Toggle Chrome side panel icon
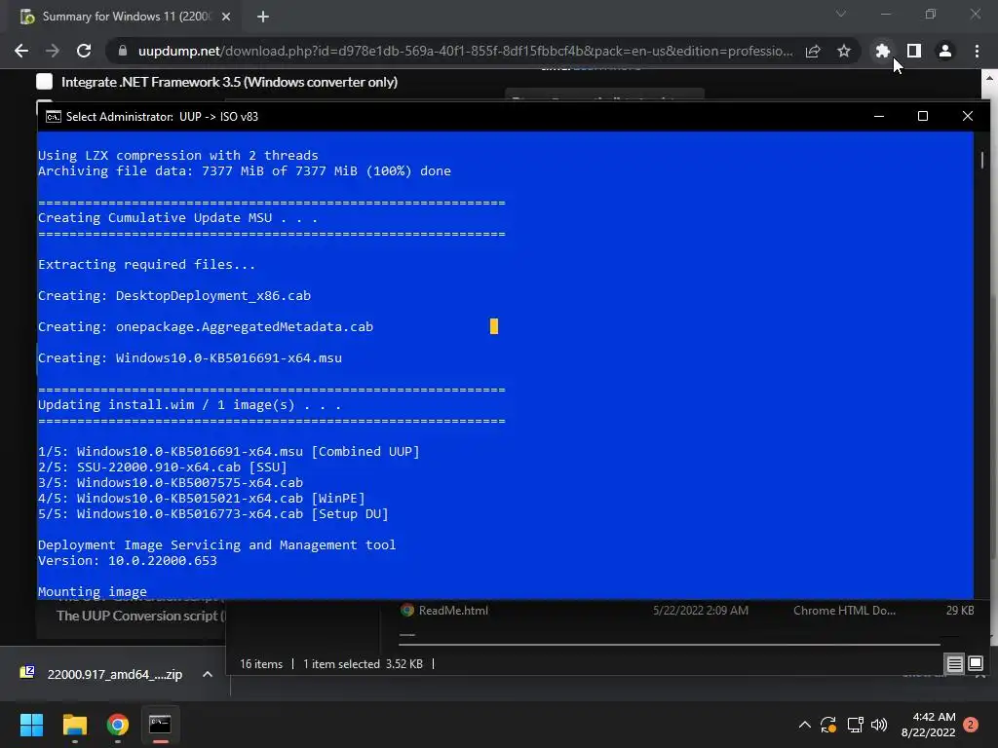This screenshot has height=748, width=998. click(914, 51)
